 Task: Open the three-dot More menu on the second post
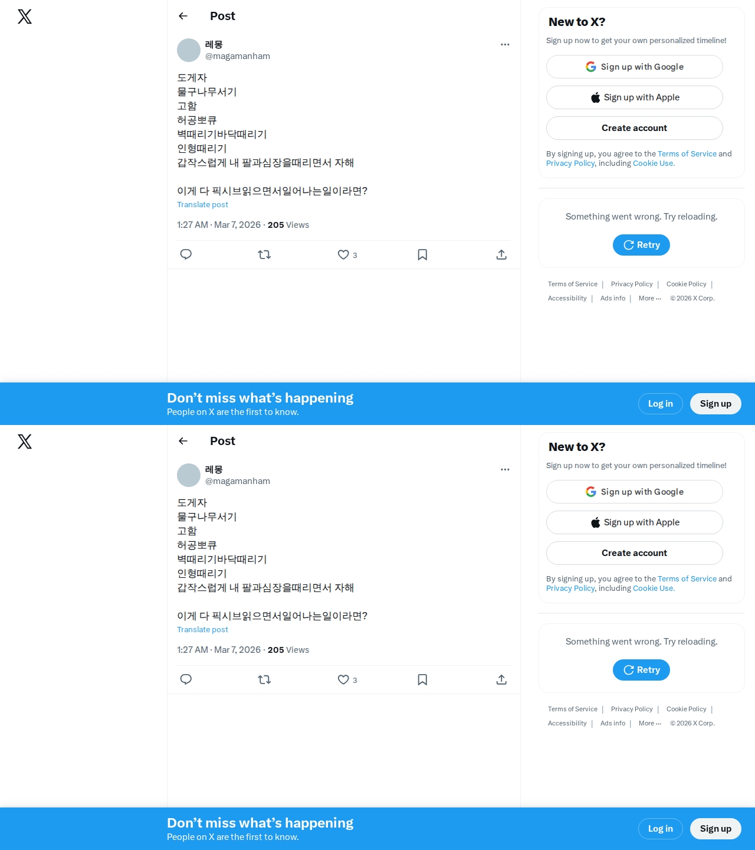505,469
